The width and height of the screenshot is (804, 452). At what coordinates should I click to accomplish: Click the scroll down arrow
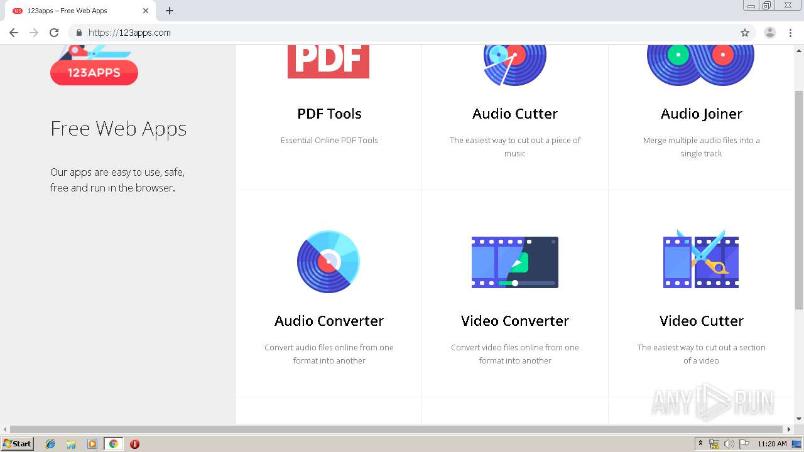(x=799, y=419)
